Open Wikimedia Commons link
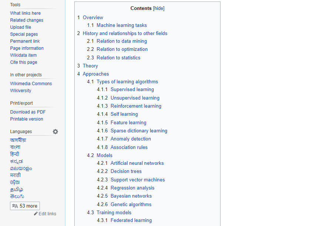 pos(31,84)
